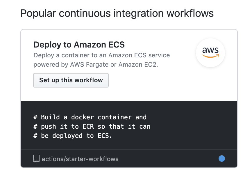Click the word Fargate in the description

tap(94, 64)
